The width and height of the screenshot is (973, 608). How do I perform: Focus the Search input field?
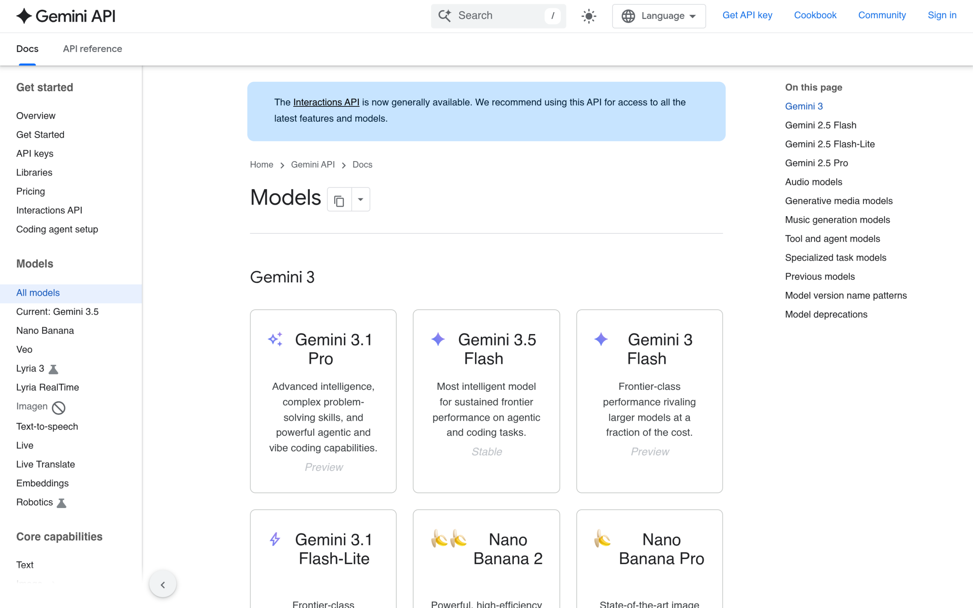pos(498,16)
